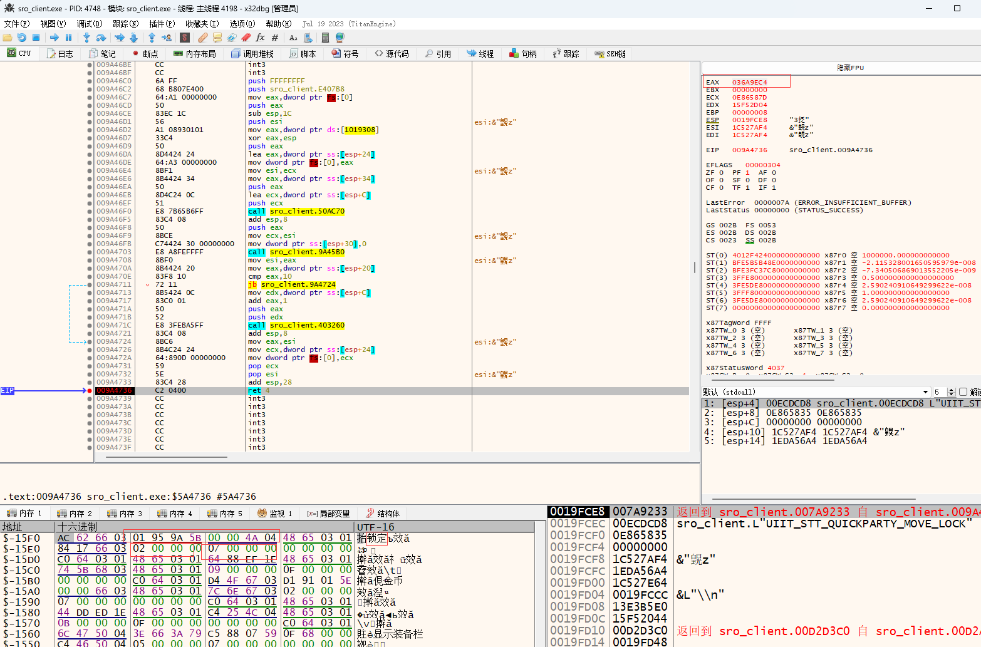
Task: Run the program with the arrow icon
Action: (54, 38)
